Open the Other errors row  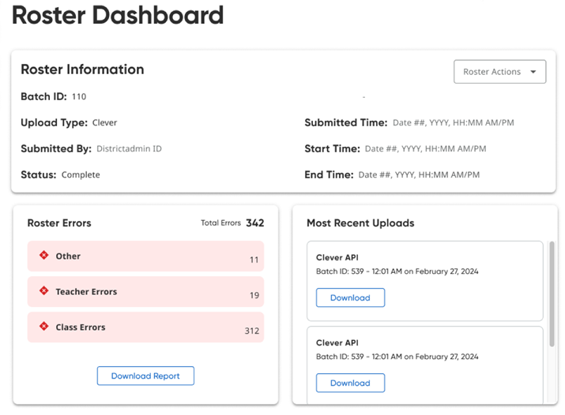click(x=145, y=256)
